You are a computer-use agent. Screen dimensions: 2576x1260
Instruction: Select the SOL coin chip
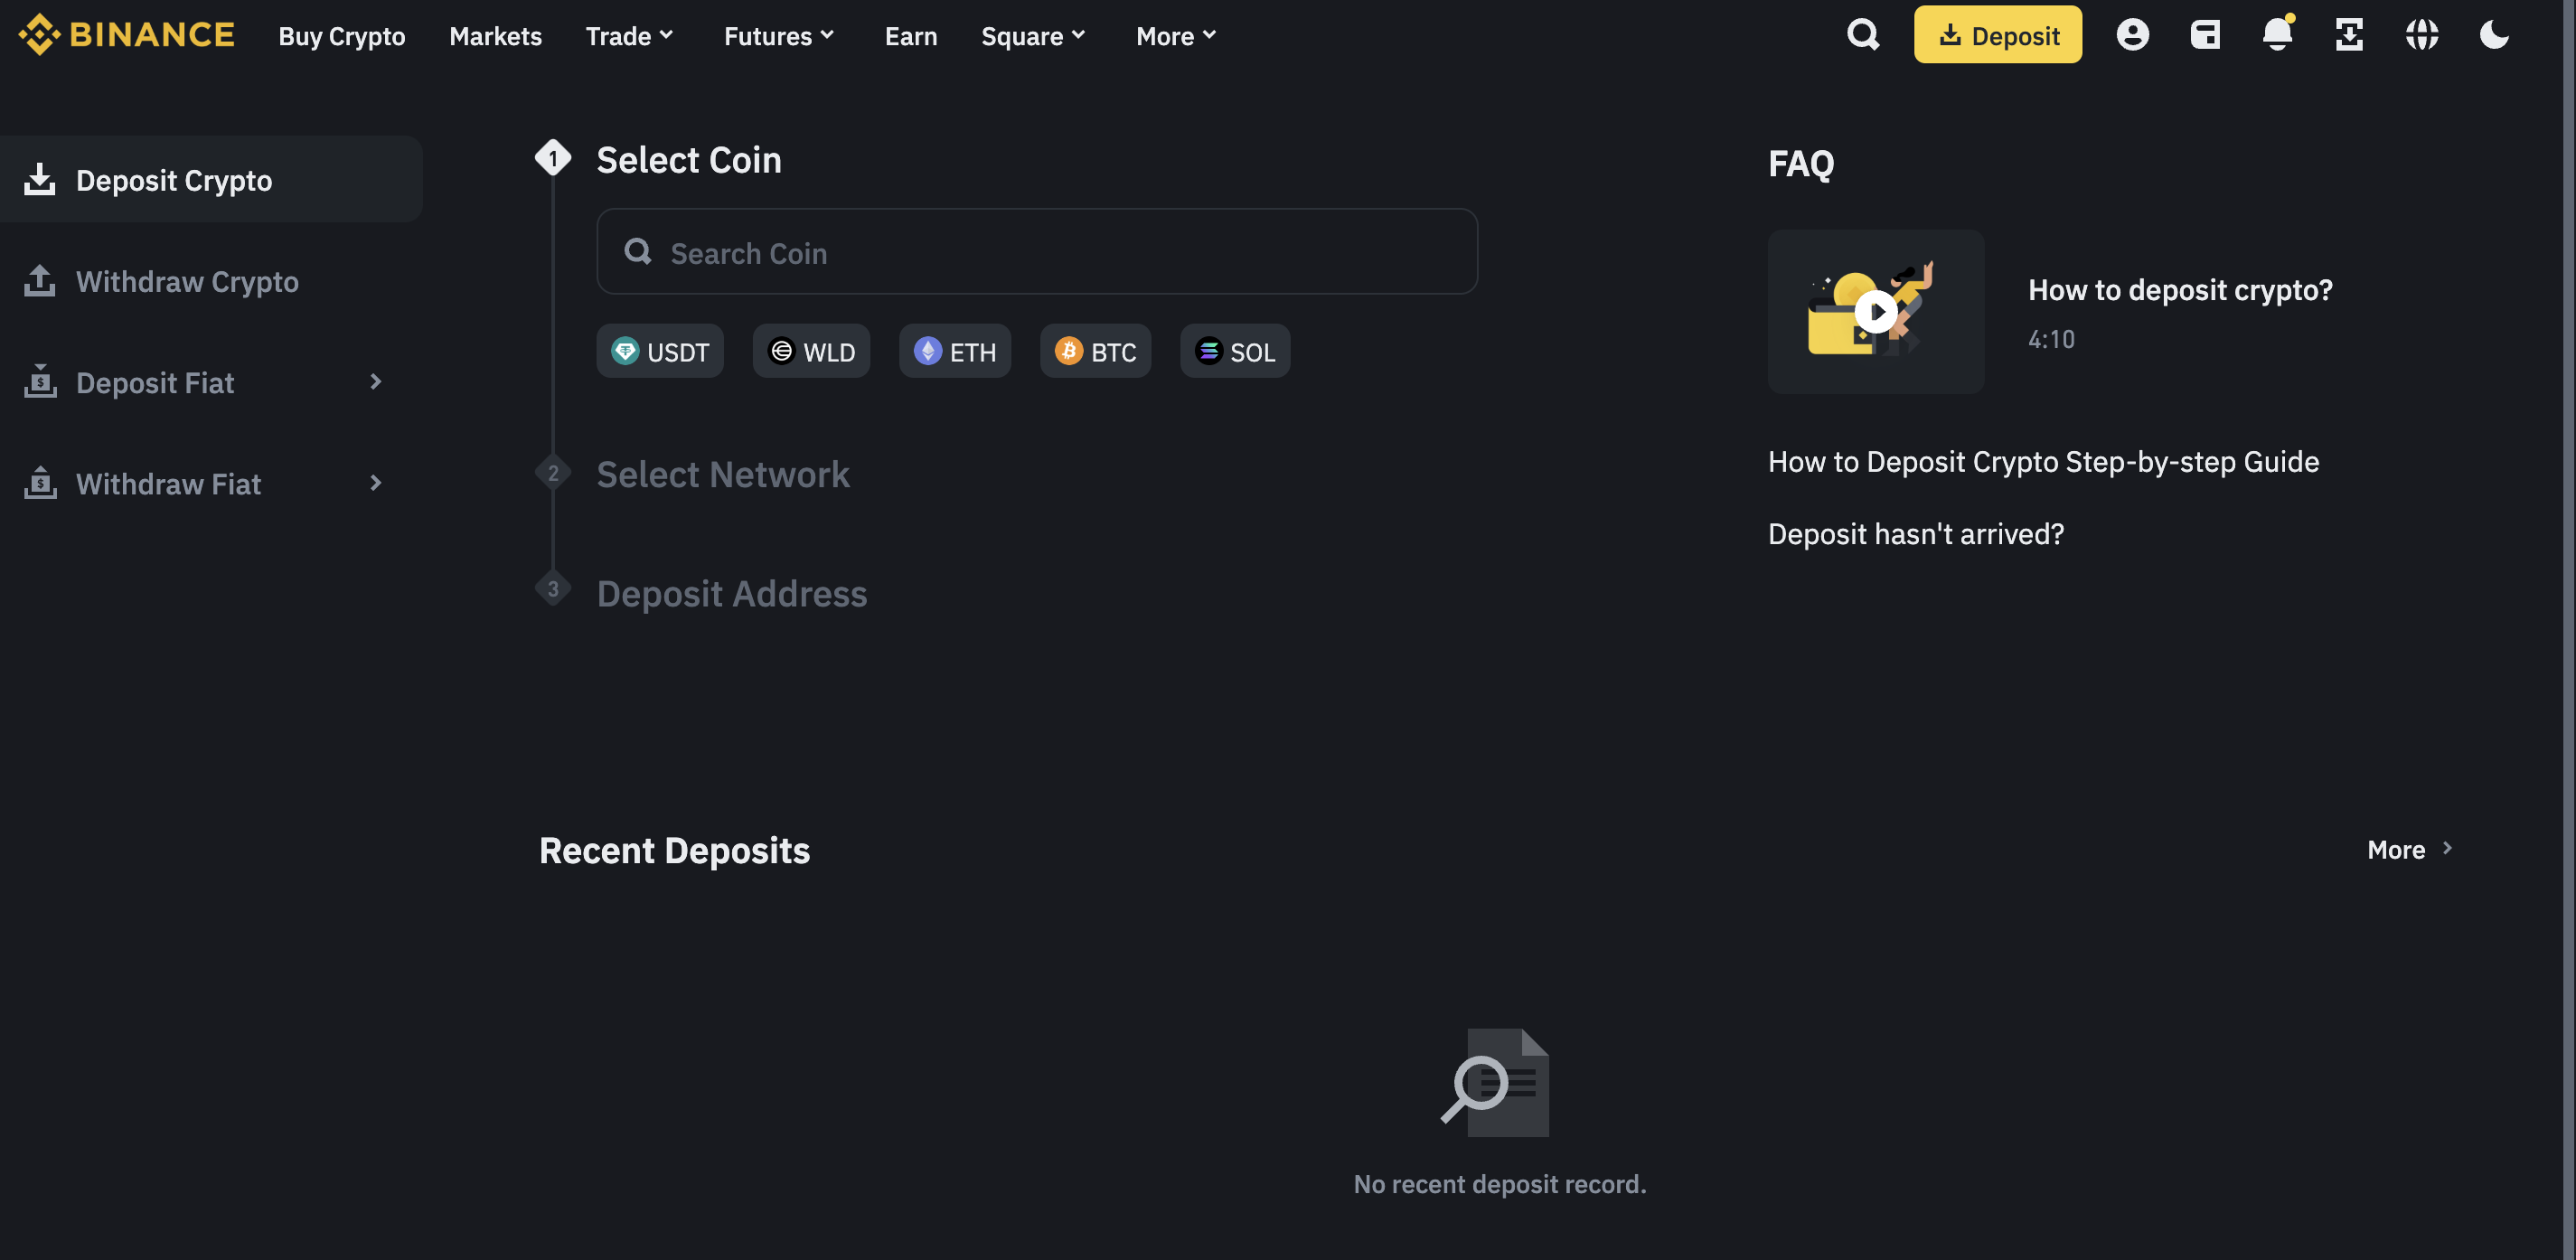click(x=1235, y=351)
